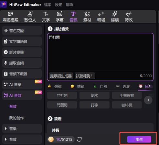Image resolution: width=159 pixels, height=145 pixels.
Task: Choose the 咖啡機 preset prompt
Action: pyautogui.click(x=127, y=105)
